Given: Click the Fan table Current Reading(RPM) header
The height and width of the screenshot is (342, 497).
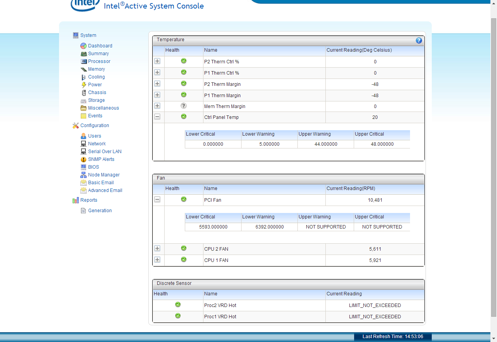Looking at the screenshot, I should [x=375, y=188].
